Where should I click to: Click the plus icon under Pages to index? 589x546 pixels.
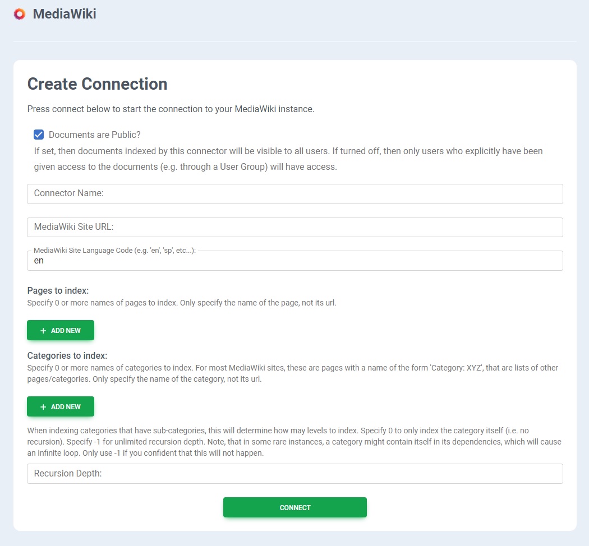click(43, 331)
